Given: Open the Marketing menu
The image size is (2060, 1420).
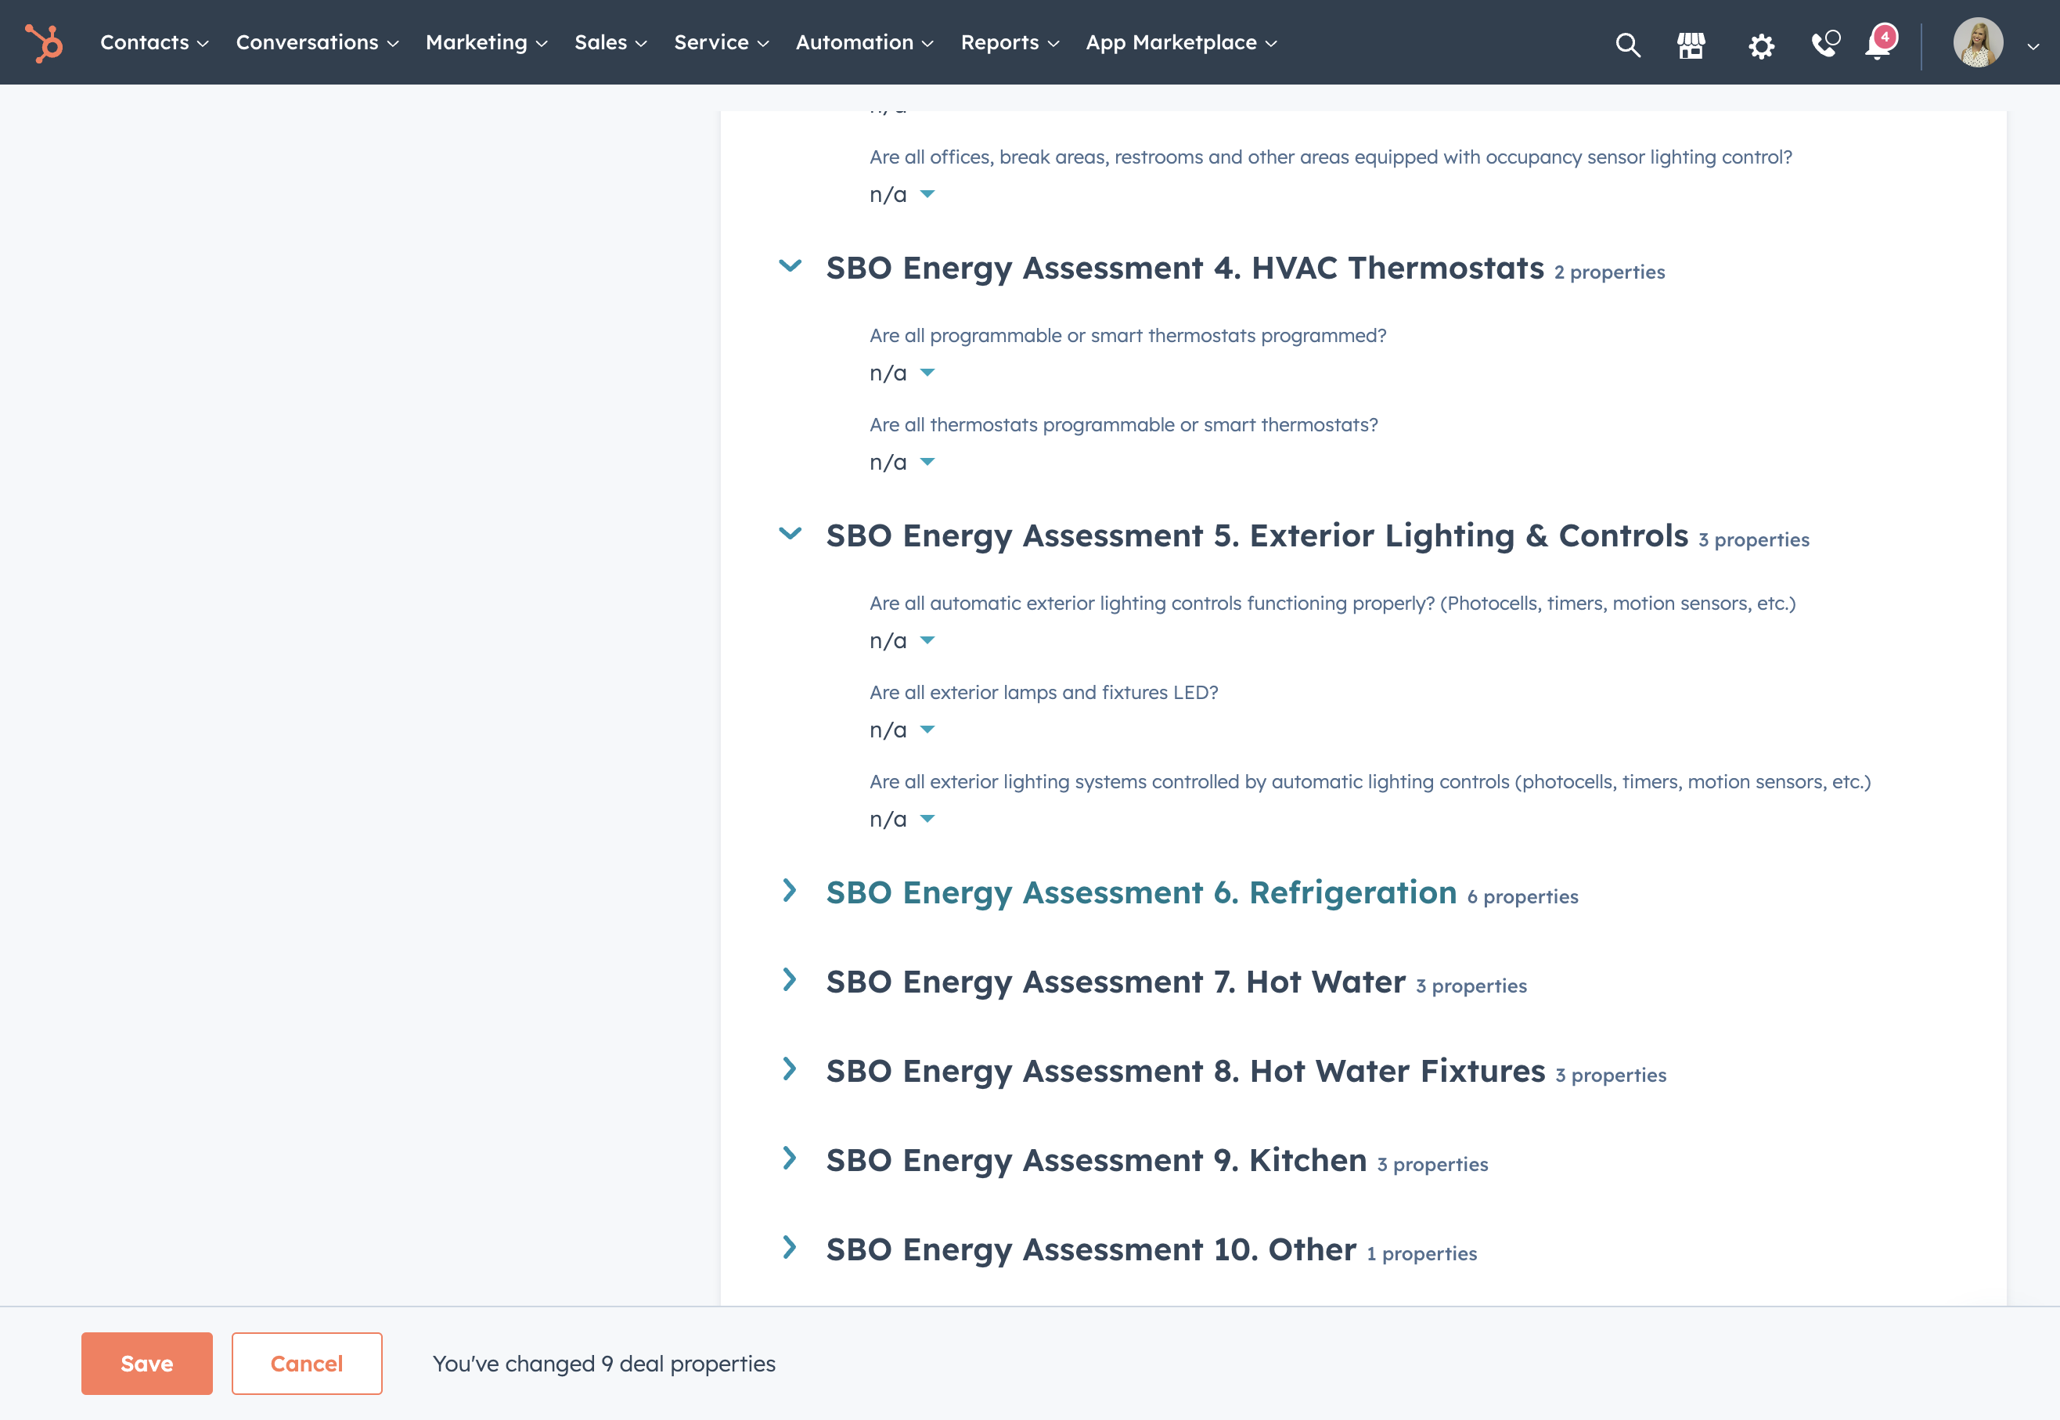Looking at the screenshot, I should point(487,43).
